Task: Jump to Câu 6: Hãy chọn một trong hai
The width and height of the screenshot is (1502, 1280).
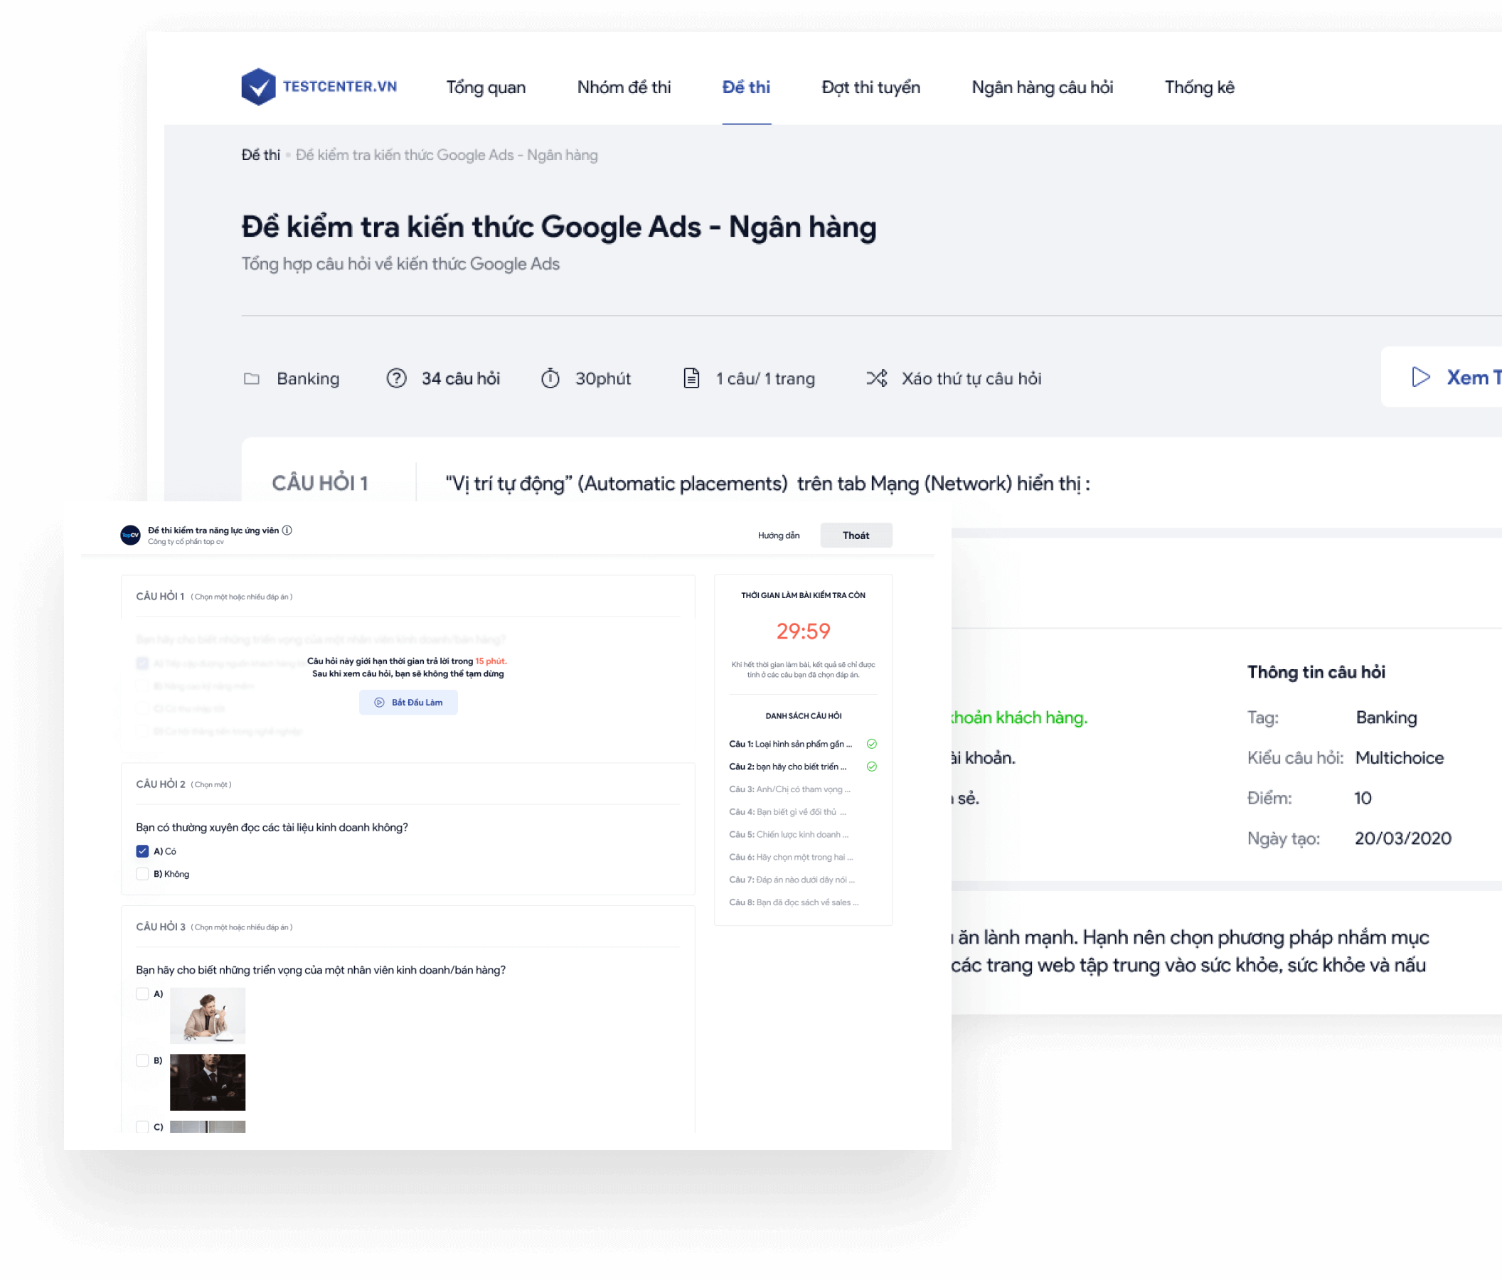Action: pyautogui.click(x=791, y=858)
